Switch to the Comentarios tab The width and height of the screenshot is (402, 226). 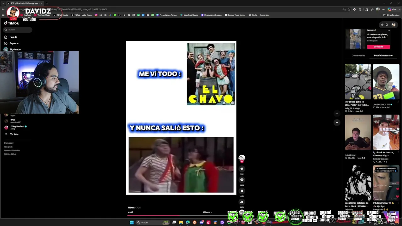tap(358, 56)
